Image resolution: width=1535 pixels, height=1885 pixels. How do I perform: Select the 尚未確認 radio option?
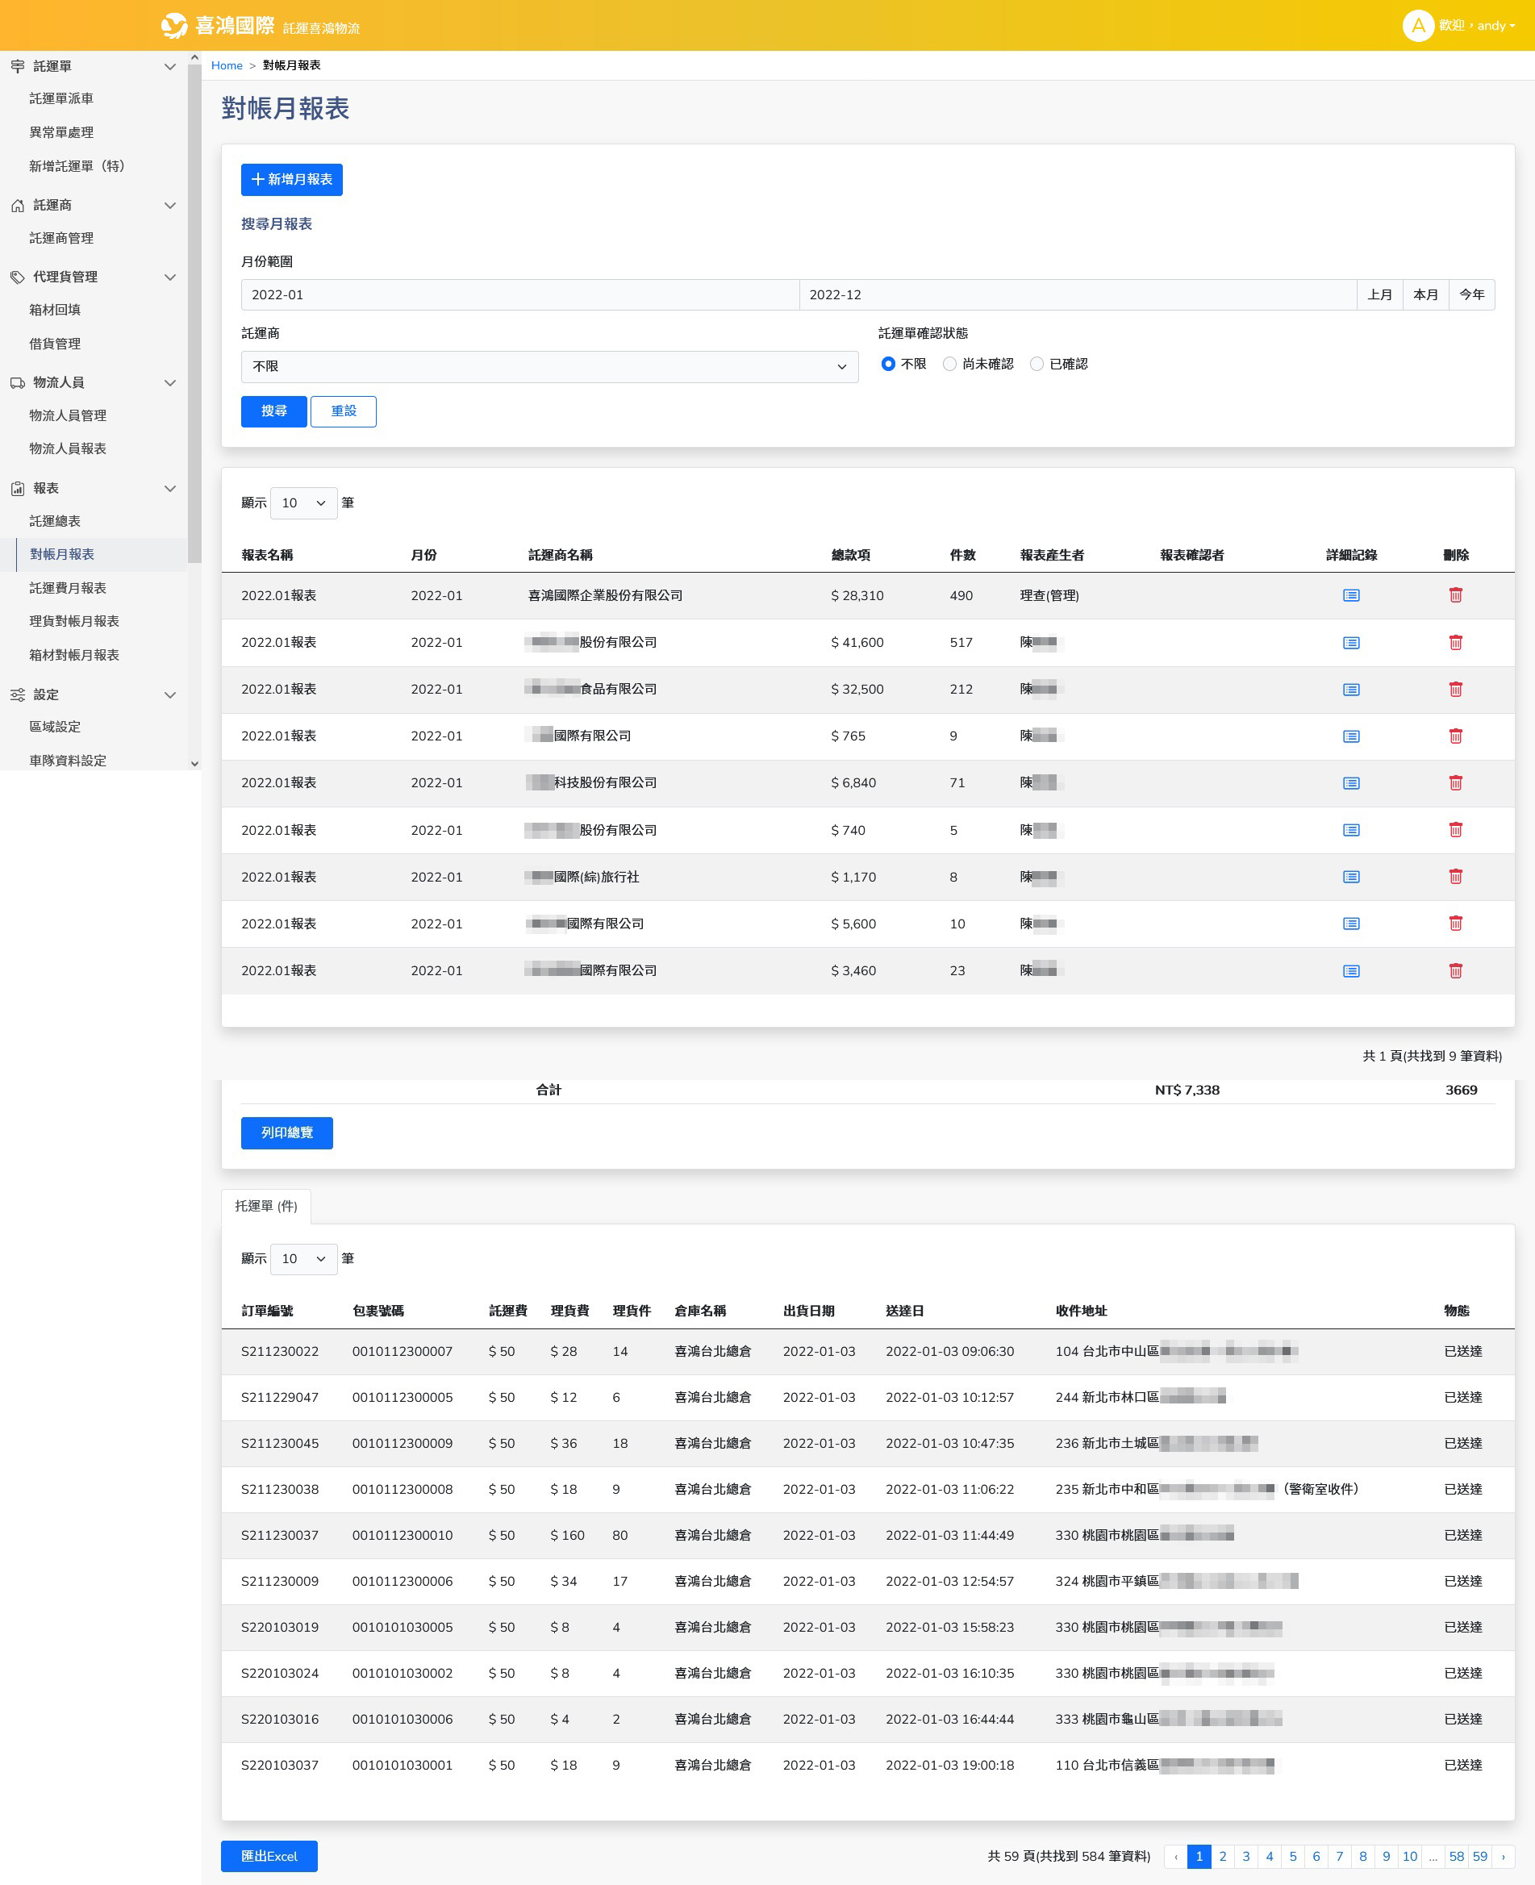949,364
